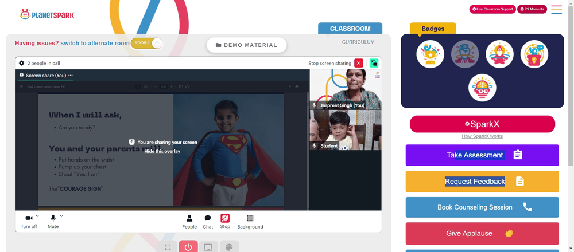Open screen share options three-dot menu
This screenshot has width=574, height=252.
click(70, 75)
